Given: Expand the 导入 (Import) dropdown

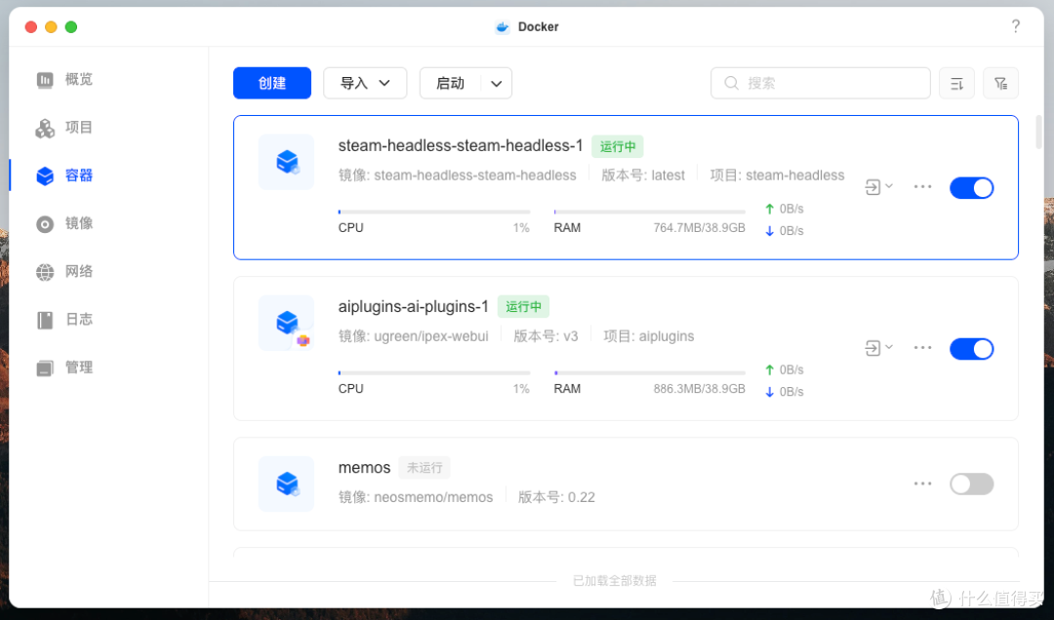Looking at the screenshot, I should coord(365,83).
